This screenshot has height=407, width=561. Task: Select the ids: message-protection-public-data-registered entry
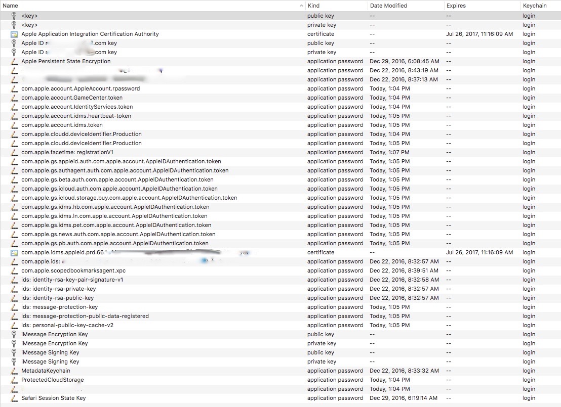280,316
